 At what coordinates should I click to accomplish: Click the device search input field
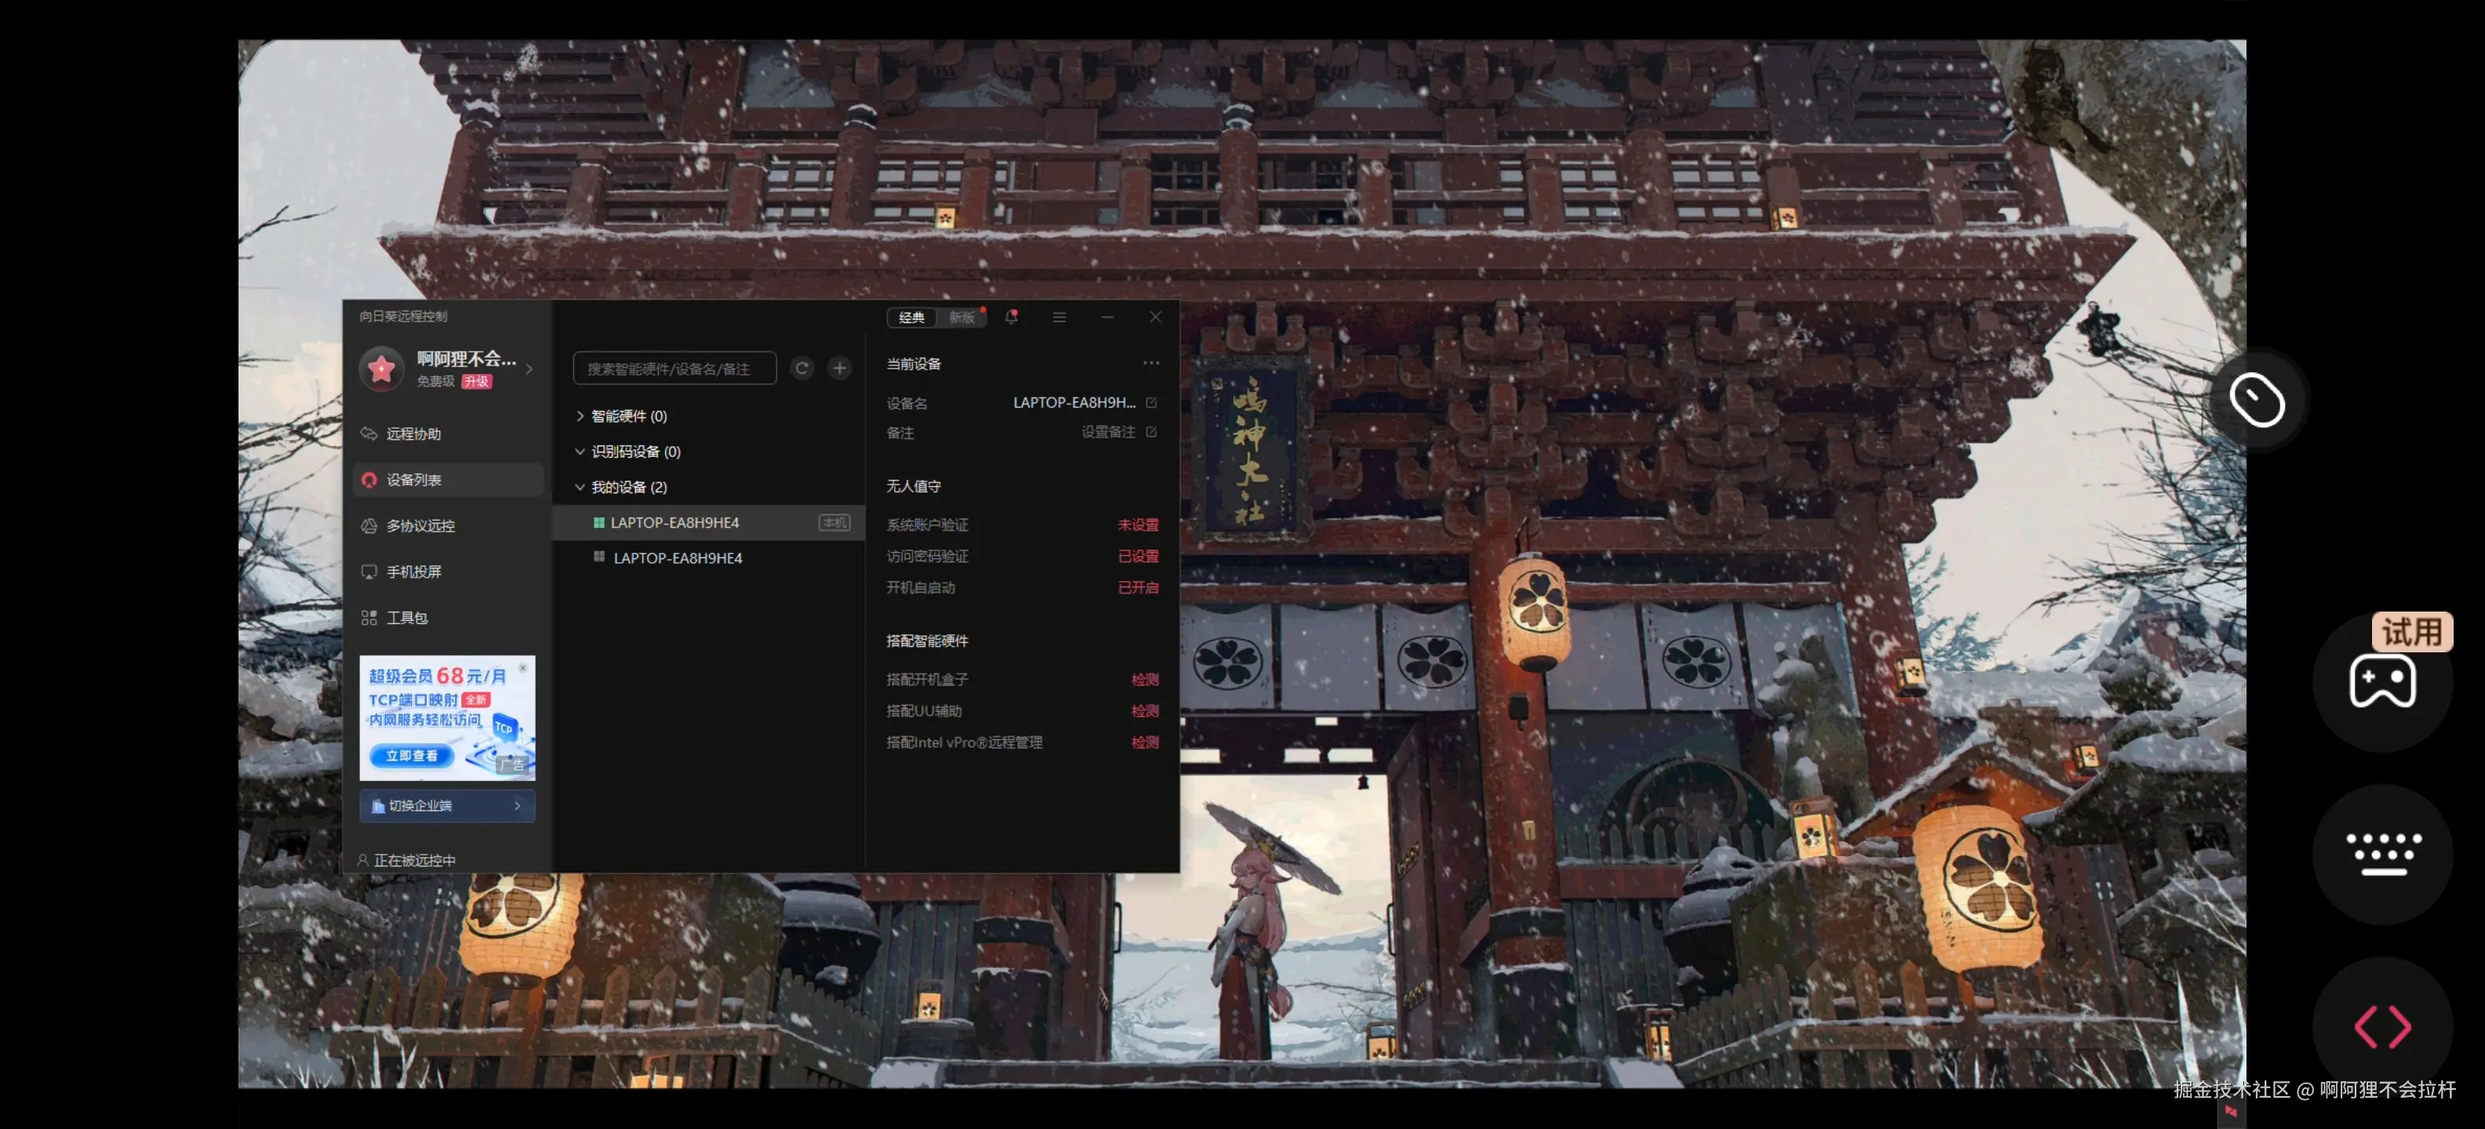tap(673, 368)
